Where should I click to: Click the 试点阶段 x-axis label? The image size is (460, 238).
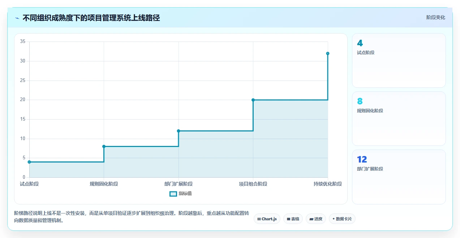pos(29,184)
